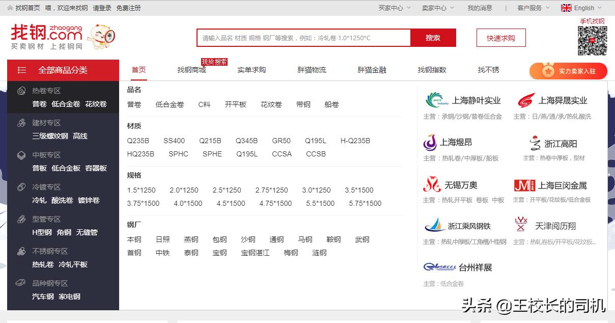Image resolution: width=615 pixels, height=323 pixels.
Task: Open the 胖猫物流 tab
Action: click(x=312, y=70)
